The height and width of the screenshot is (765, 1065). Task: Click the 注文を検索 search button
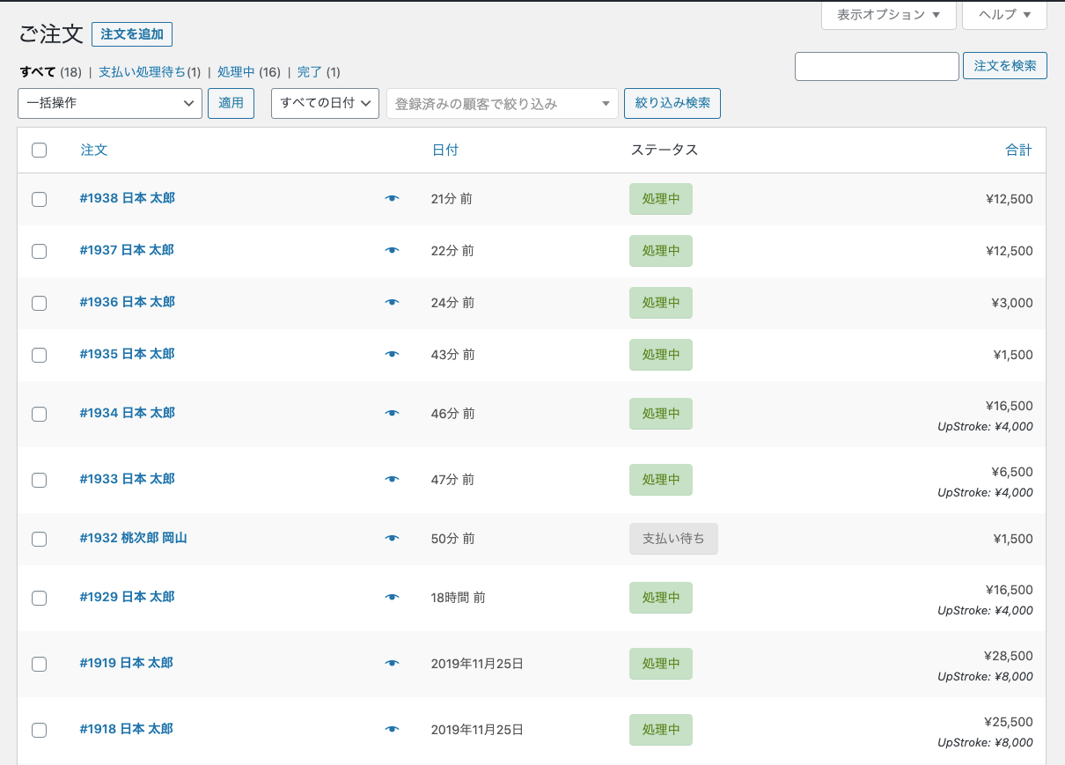pos(1005,66)
